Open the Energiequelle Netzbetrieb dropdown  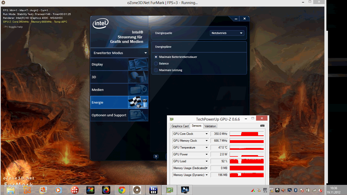point(227,33)
